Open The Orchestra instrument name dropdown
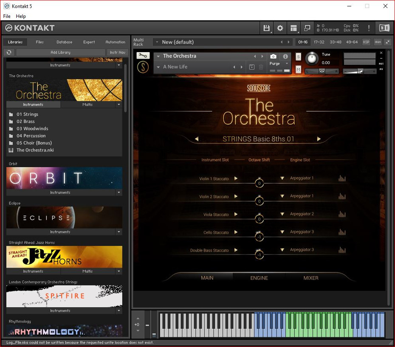The image size is (395, 347). click(x=158, y=56)
